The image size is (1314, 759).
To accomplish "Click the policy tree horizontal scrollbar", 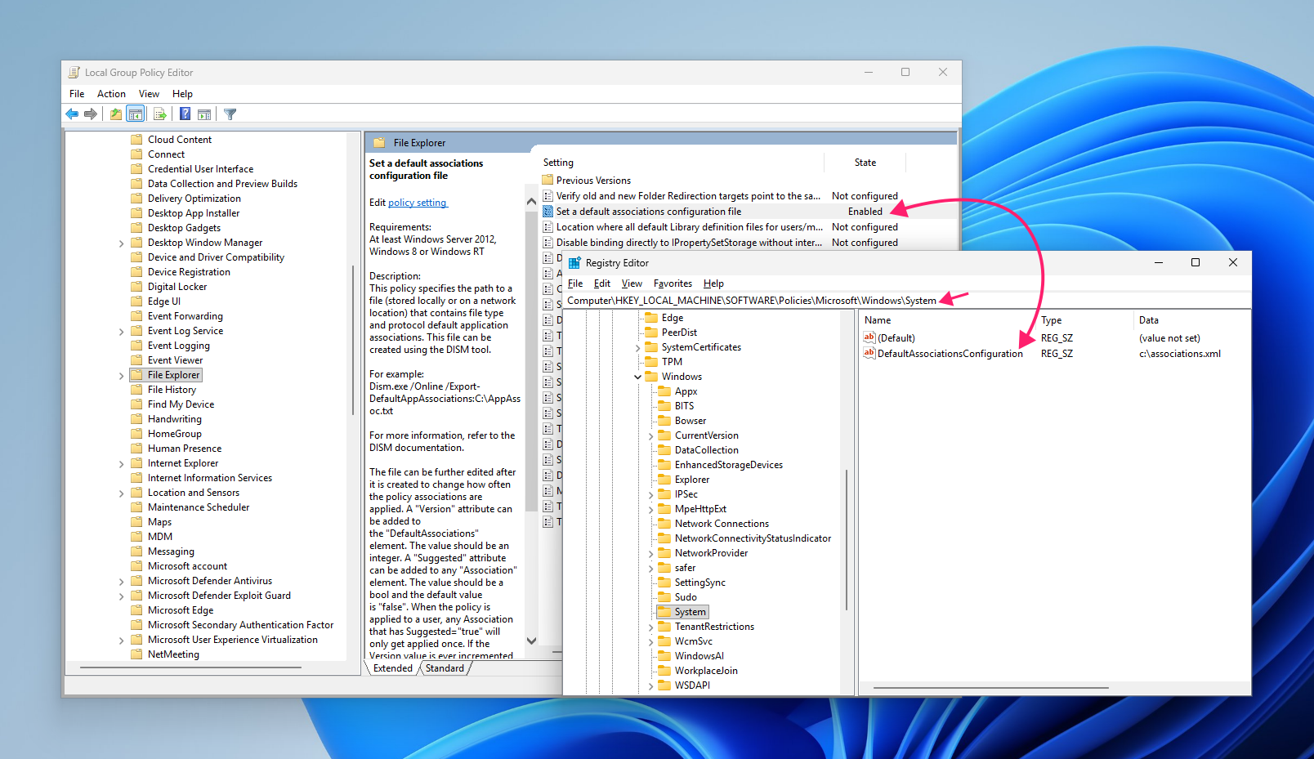I will tap(190, 667).
